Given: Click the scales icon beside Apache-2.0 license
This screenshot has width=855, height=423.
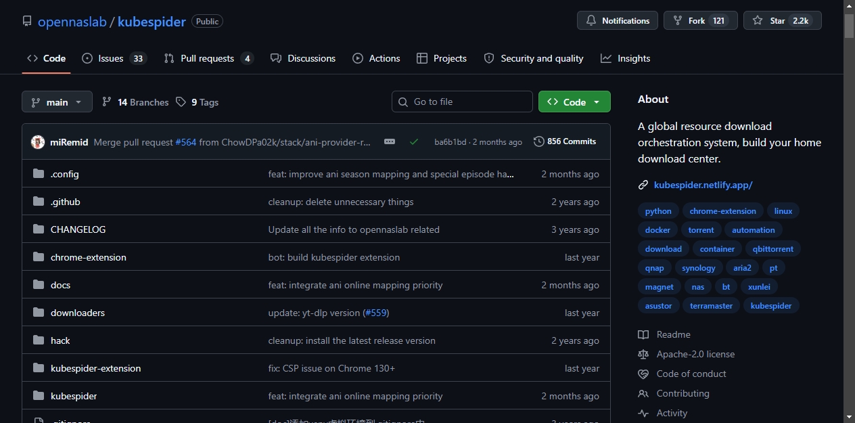Looking at the screenshot, I should click(x=643, y=354).
